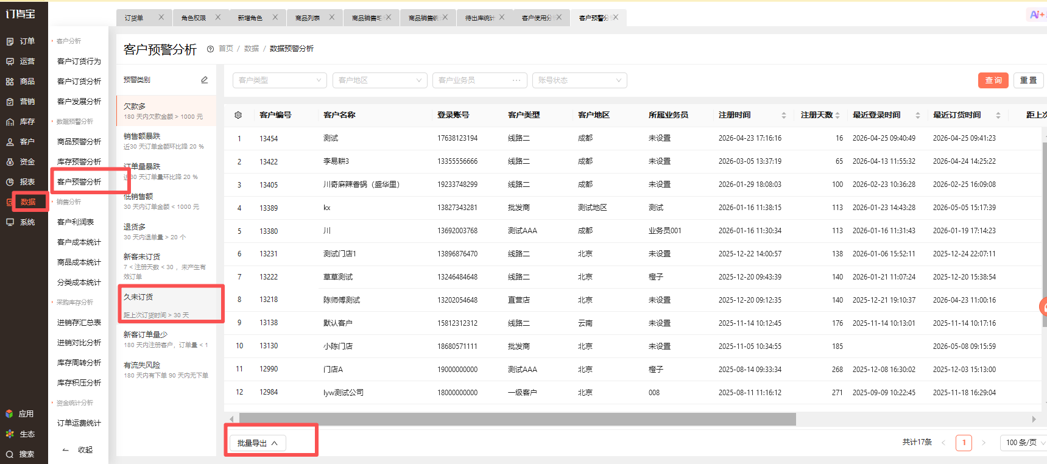Image resolution: width=1047 pixels, height=464 pixels.
Task: Open 库存预警分析 in the submenu
Action: click(79, 162)
